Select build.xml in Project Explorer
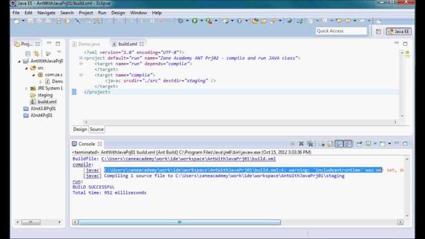Viewport: 425px width, 239px height. point(47,102)
